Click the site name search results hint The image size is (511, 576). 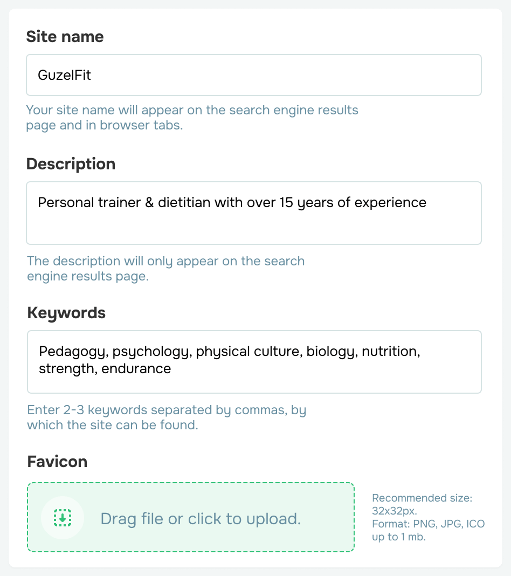(192, 118)
